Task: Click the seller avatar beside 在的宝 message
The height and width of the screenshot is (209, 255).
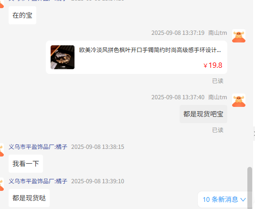Action: pos(1,4)
